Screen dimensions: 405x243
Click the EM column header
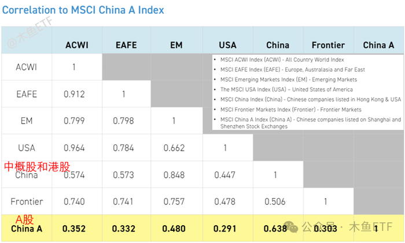(176, 45)
